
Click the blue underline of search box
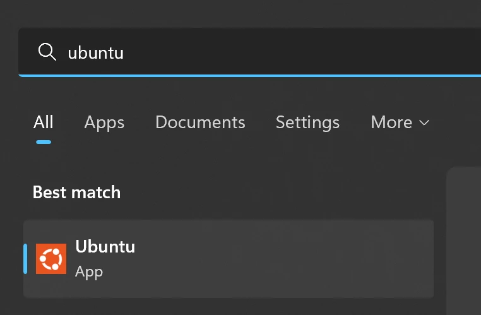[252, 75]
